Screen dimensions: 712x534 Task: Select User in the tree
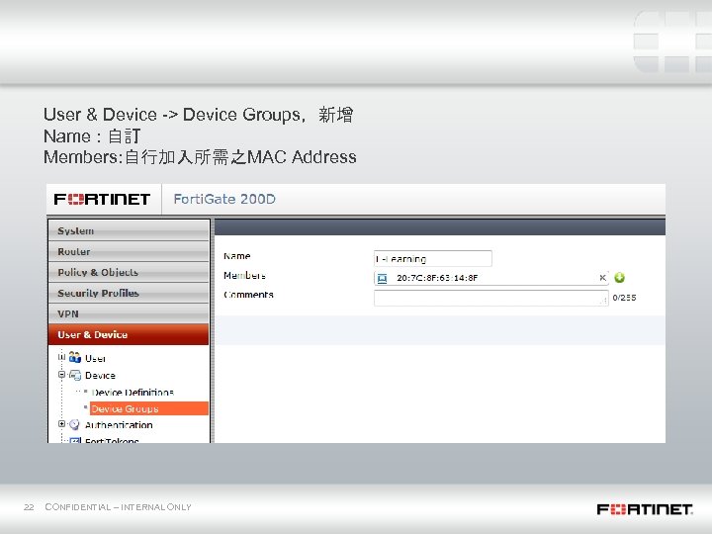coord(95,358)
